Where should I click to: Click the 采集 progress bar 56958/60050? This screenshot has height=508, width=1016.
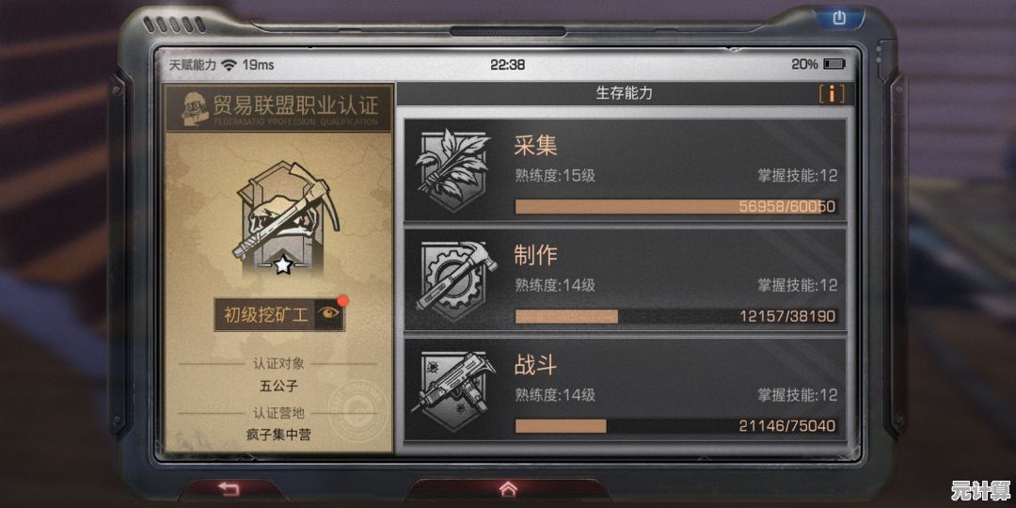675,207
